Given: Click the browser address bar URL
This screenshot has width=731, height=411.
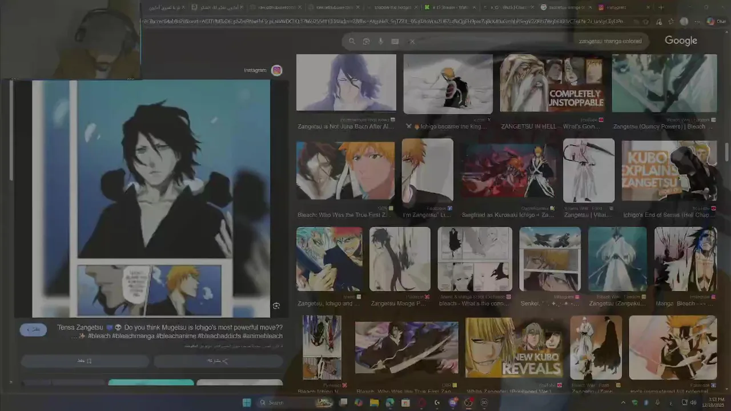Looking at the screenshot, I should (x=383, y=22).
